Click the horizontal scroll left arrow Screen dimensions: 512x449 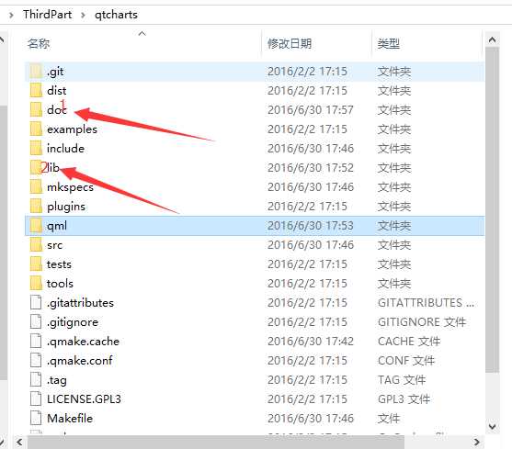(x=19, y=443)
